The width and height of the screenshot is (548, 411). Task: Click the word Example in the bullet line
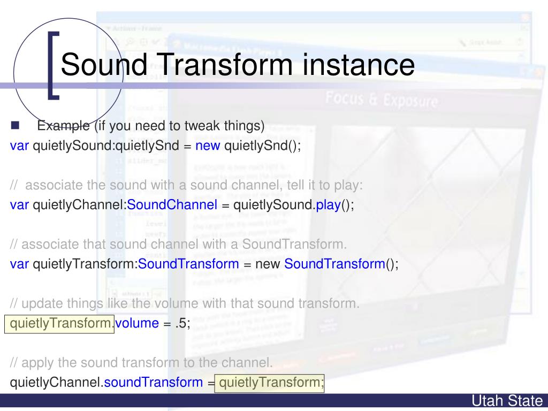pos(63,125)
